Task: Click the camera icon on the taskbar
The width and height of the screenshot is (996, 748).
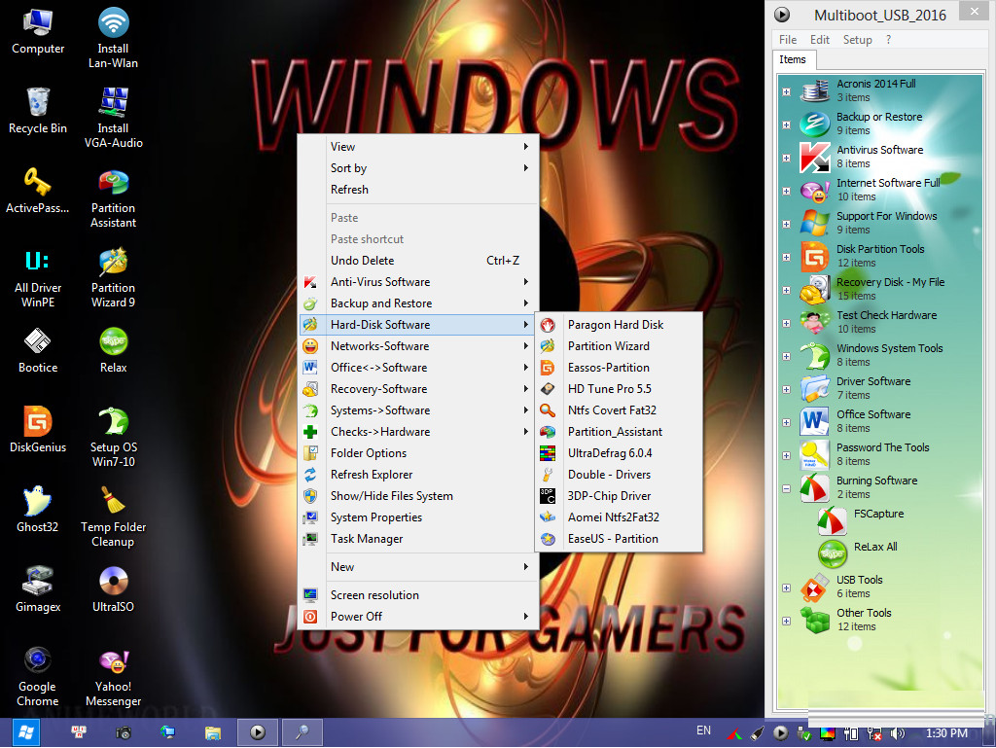Action: 124,732
